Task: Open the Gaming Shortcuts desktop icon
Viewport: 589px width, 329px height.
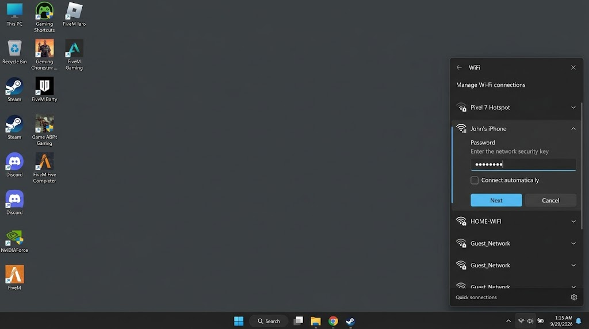Action: [x=44, y=17]
